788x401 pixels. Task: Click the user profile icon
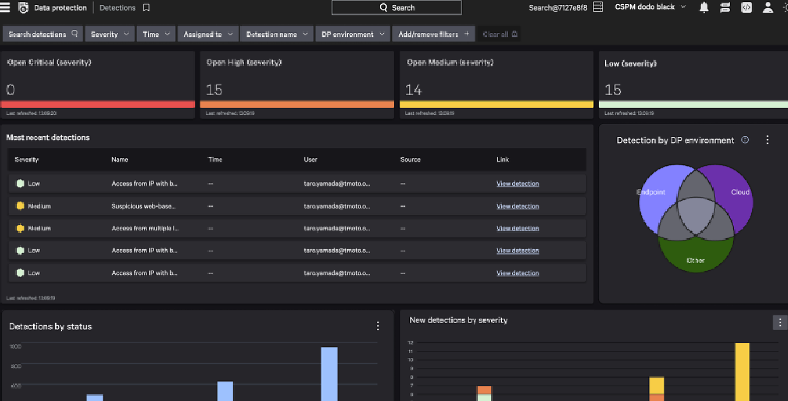[768, 7]
